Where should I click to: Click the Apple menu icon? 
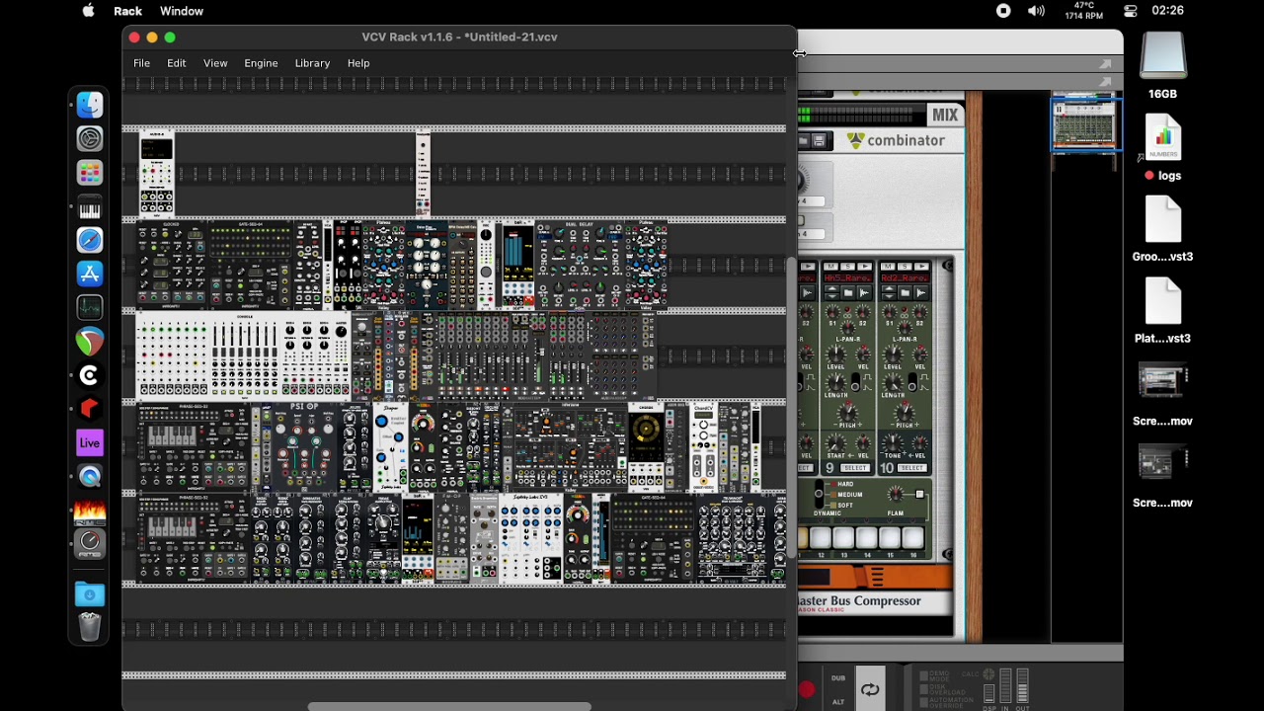tap(88, 11)
